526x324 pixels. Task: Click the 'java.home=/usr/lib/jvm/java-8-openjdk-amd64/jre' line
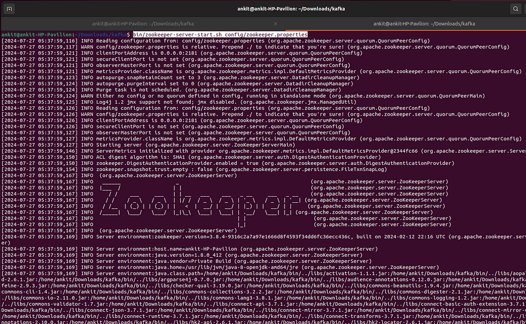220,268
